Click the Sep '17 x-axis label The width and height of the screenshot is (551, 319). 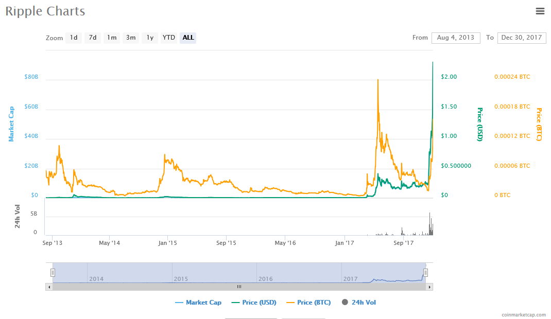(x=403, y=243)
